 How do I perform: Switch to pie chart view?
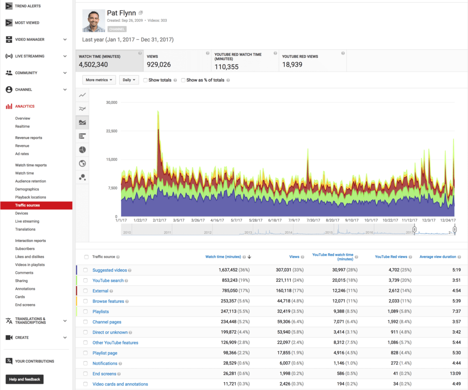click(82, 150)
